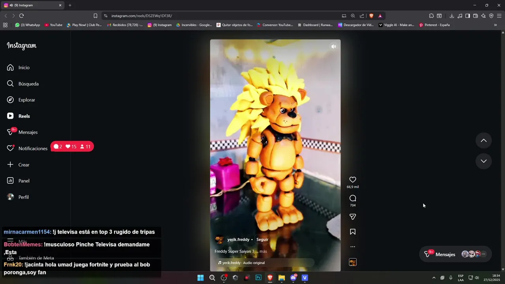This screenshot has height=284, width=505.
Task: Open Búsqueda in Instagram sidebar
Action: [x=23, y=84]
